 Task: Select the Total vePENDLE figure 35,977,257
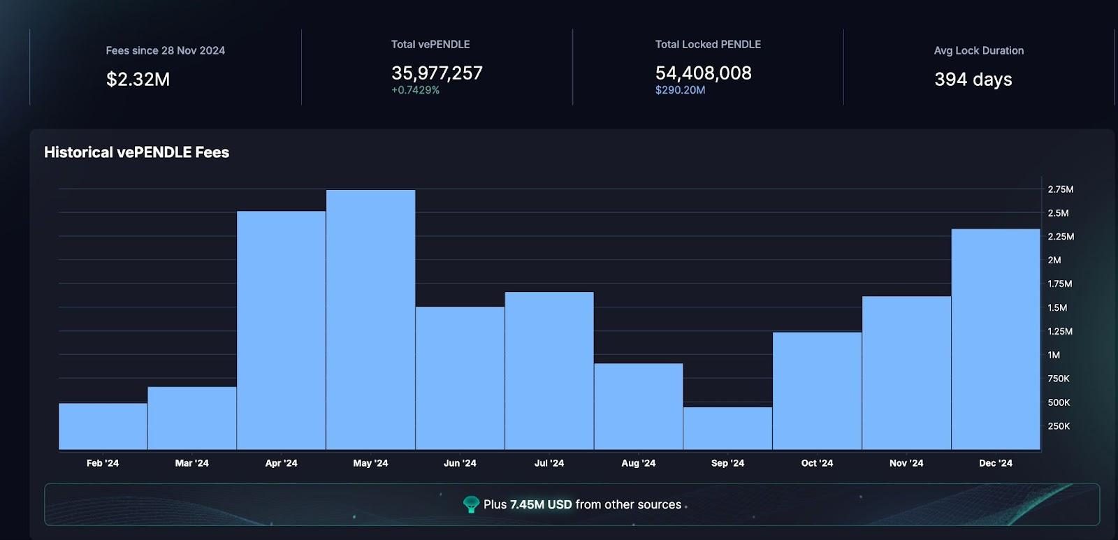point(437,73)
